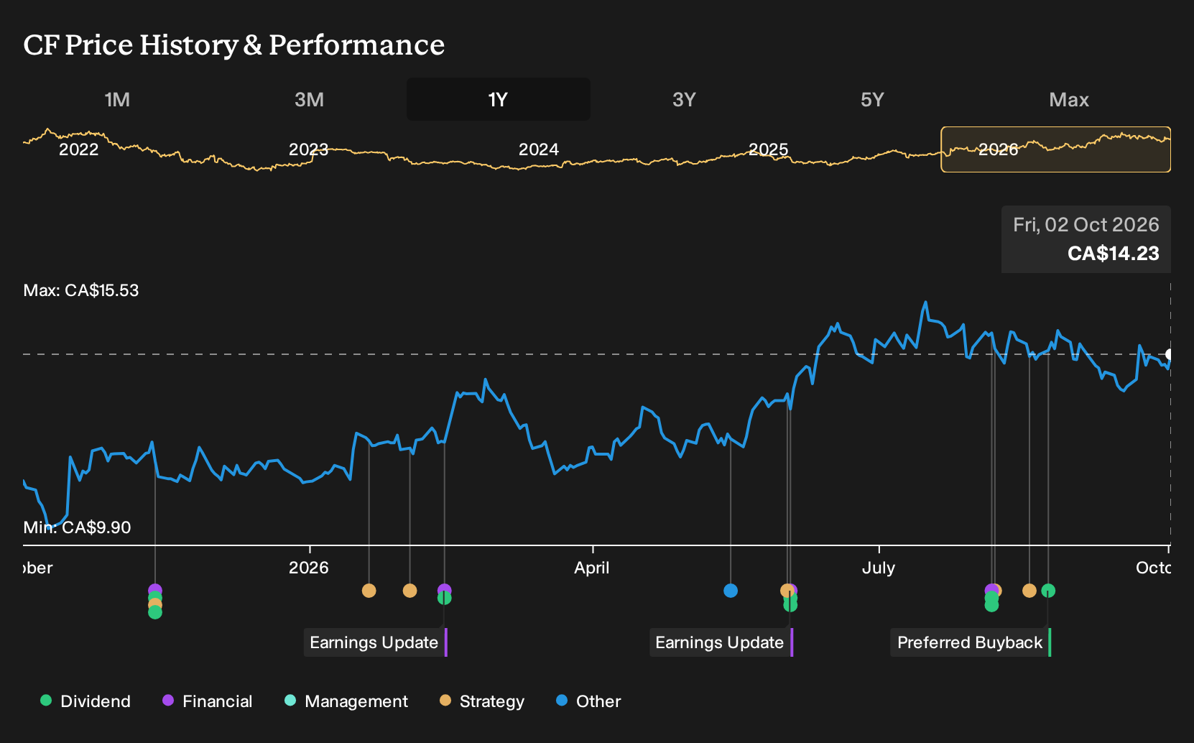Viewport: 1194px width, 743px height.
Task: Toggle the Strategy legend filter
Action: tap(482, 701)
